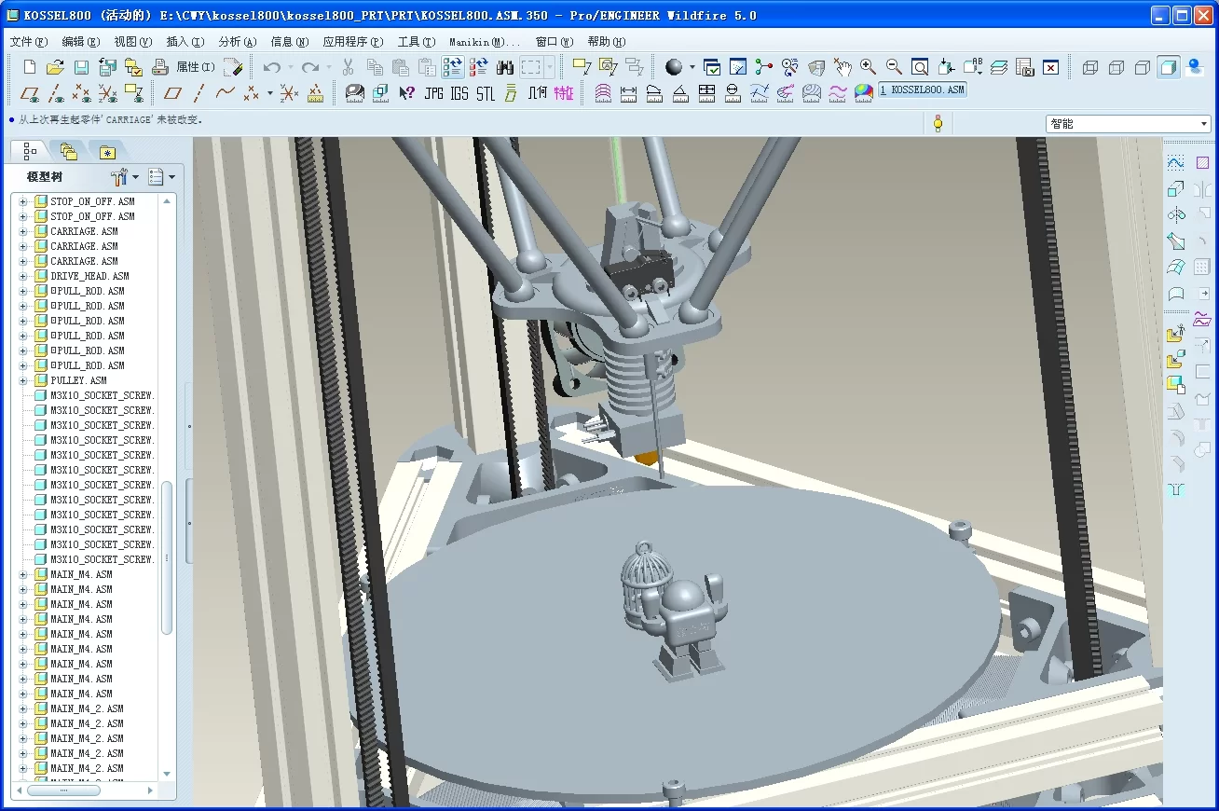Switch to wireframe display mode
The image size is (1219, 811).
(1090, 67)
